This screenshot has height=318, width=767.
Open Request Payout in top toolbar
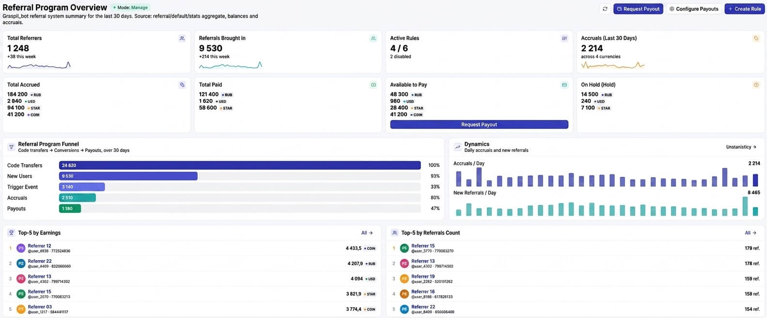pos(638,9)
